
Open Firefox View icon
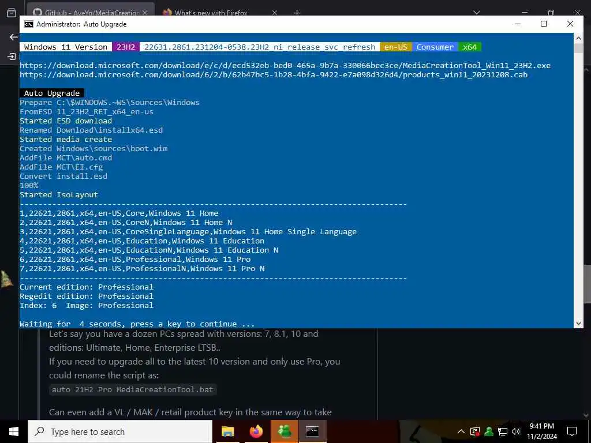(x=12, y=13)
